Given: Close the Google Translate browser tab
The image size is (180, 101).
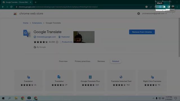Looking at the screenshot, I should pyautogui.click(x=31, y=2).
